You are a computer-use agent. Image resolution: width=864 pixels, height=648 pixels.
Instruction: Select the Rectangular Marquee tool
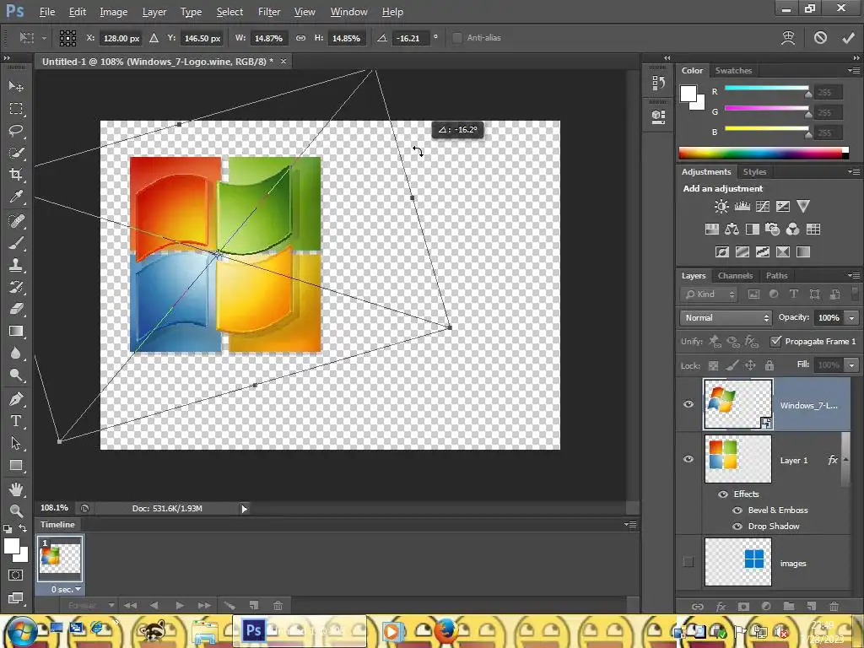click(16, 109)
